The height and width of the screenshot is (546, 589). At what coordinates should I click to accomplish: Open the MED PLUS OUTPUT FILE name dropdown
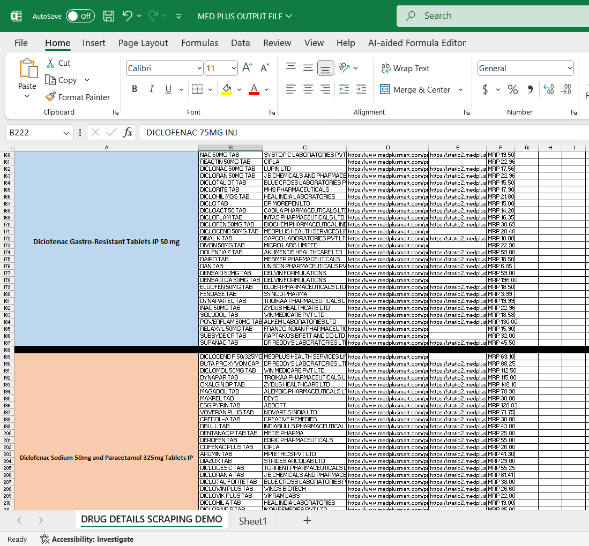coord(289,16)
